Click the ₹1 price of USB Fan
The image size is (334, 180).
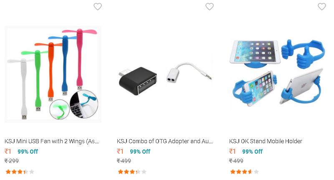8,151
